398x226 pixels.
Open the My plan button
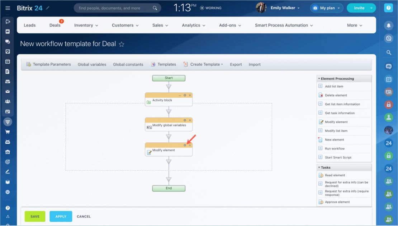pyautogui.click(x=327, y=8)
